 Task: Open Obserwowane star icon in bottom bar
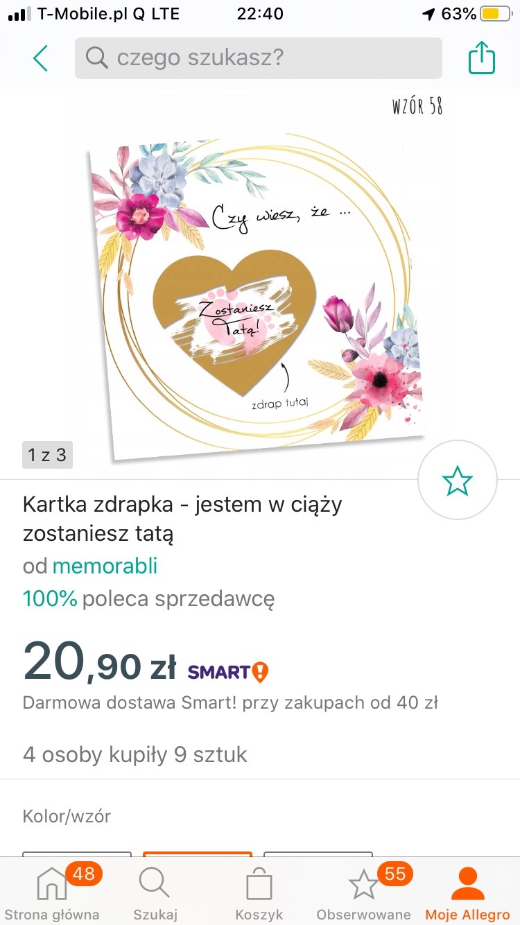click(x=363, y=893)
